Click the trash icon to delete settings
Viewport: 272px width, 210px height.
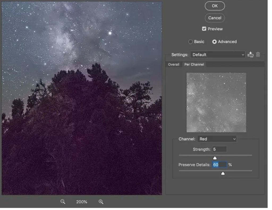[x=258, y=55]
